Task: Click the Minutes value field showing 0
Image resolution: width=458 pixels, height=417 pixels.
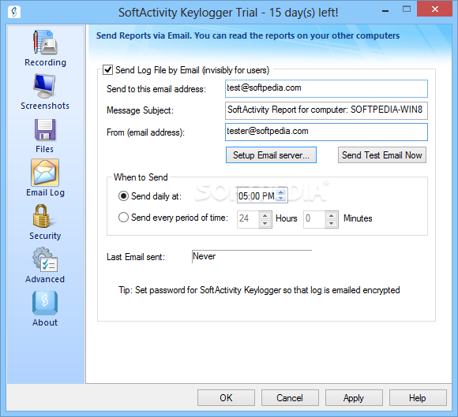Action: (x=314, y=219)
